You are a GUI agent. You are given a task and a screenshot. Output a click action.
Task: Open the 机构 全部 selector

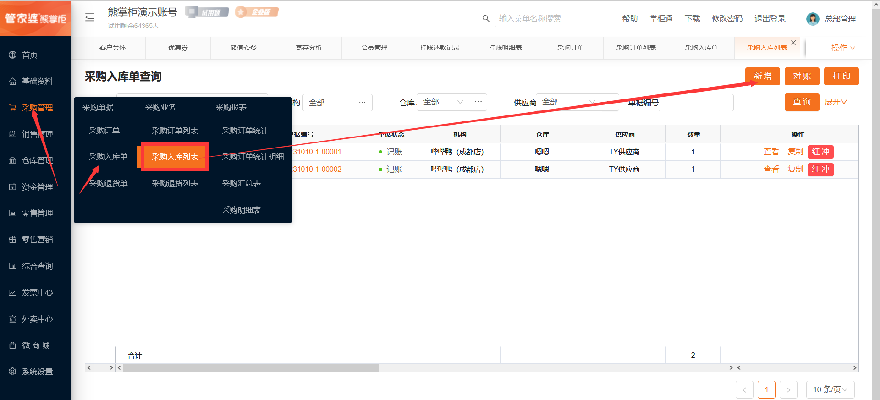(337, 103)
